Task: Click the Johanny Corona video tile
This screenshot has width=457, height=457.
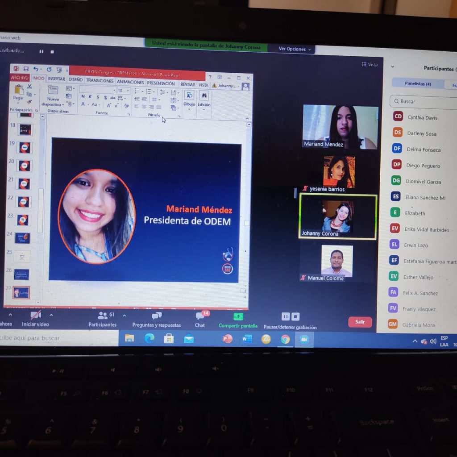Action: [x=338, y=217]
